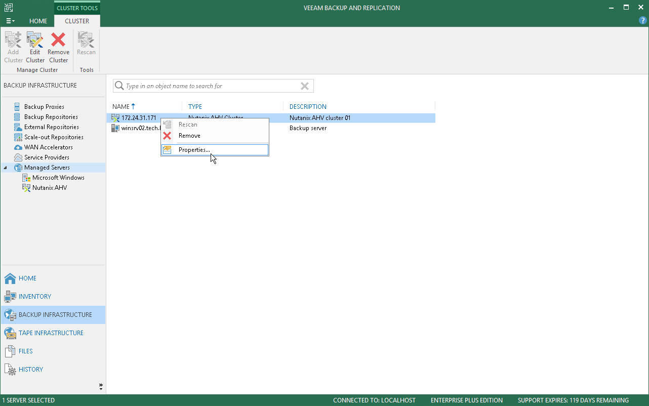The width and height of the screenshot is (649, 406).
Task: Open the TAPE INFRASTRUCTURE navigation view
Action: pos(53,333)
